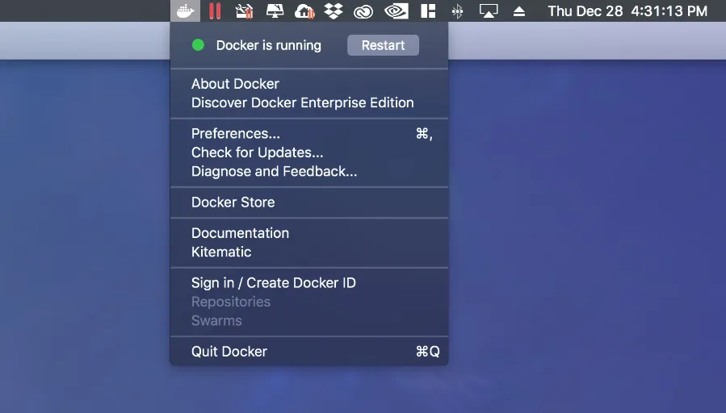Open Discover Docker Enterprise Edition
The height and width of the screenshot is (413, 726).
click(302, 102)
